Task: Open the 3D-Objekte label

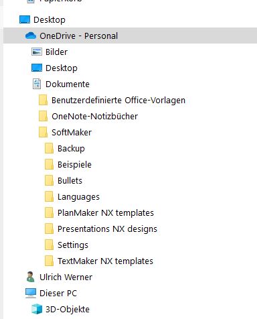Action: pyautogui.click(x=68, y=310)
